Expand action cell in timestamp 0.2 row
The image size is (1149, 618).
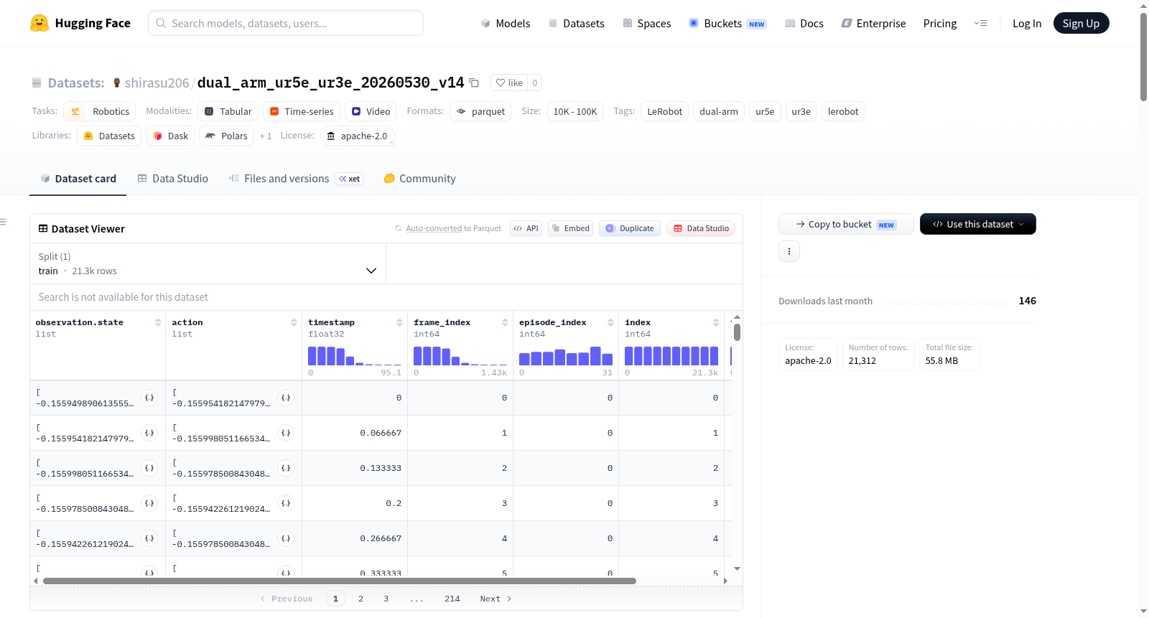click(x=286, y=503)
